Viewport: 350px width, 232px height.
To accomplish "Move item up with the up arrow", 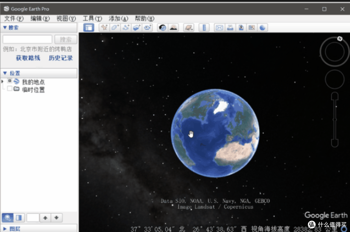I will click(45, 217).
